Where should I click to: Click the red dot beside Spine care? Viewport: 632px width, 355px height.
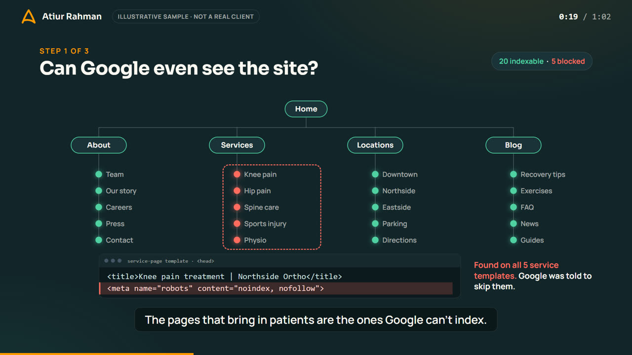click(x=237, y=207)
